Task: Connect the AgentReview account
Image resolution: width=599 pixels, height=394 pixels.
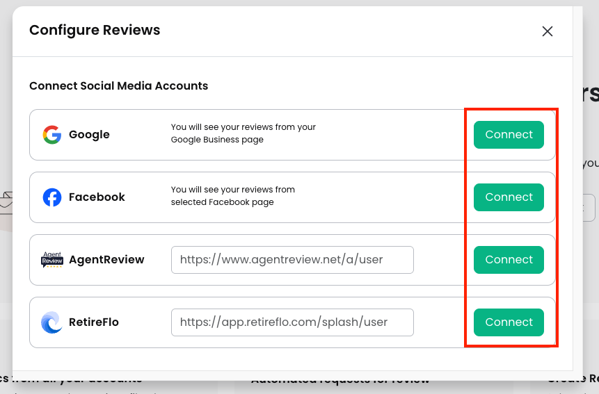Action: (509, 260)
